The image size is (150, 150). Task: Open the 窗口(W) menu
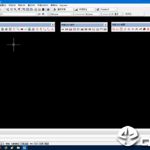tap(31, 5)
